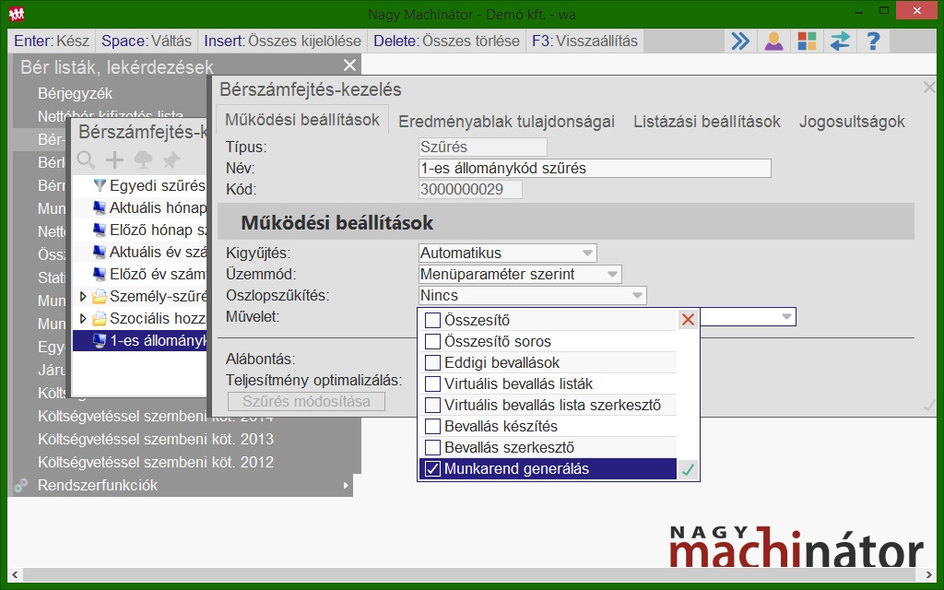Viewport: 944px width, 590px height.
Task: Tick the Virtuális bevallás listák checkbox
Action: pyautogui.click(x=432, y=383)
